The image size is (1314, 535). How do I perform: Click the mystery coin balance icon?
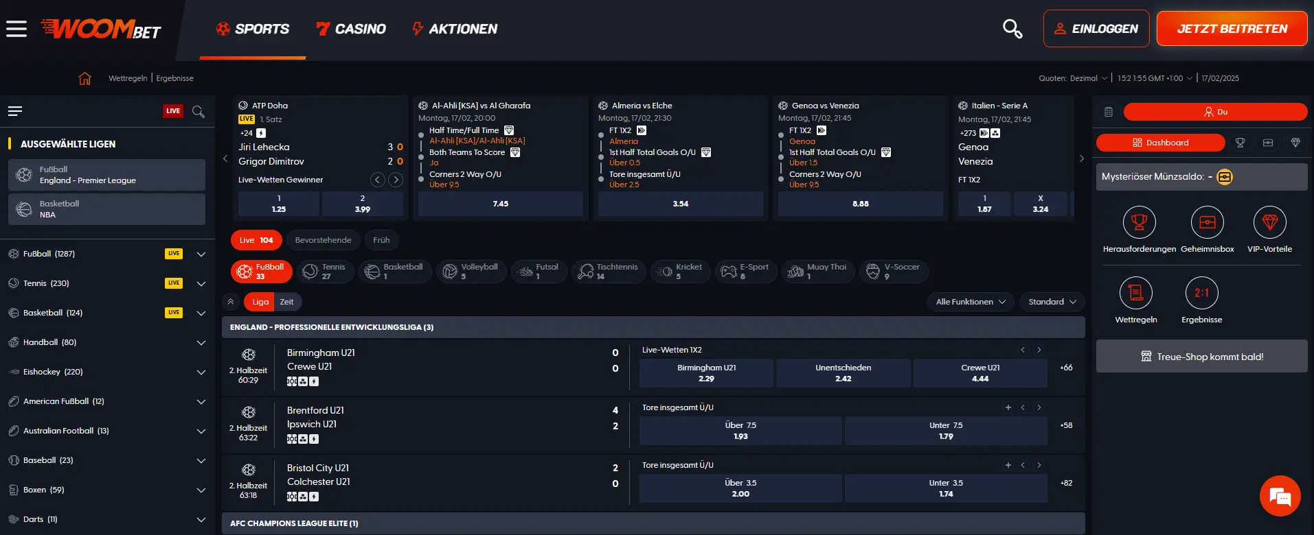pos(1225,177)
